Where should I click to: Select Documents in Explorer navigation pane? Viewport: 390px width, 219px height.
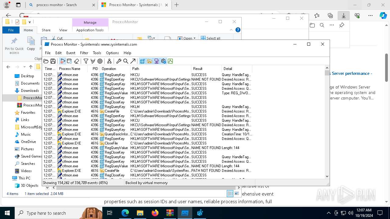pyautogui.click(x=30, y=83)
